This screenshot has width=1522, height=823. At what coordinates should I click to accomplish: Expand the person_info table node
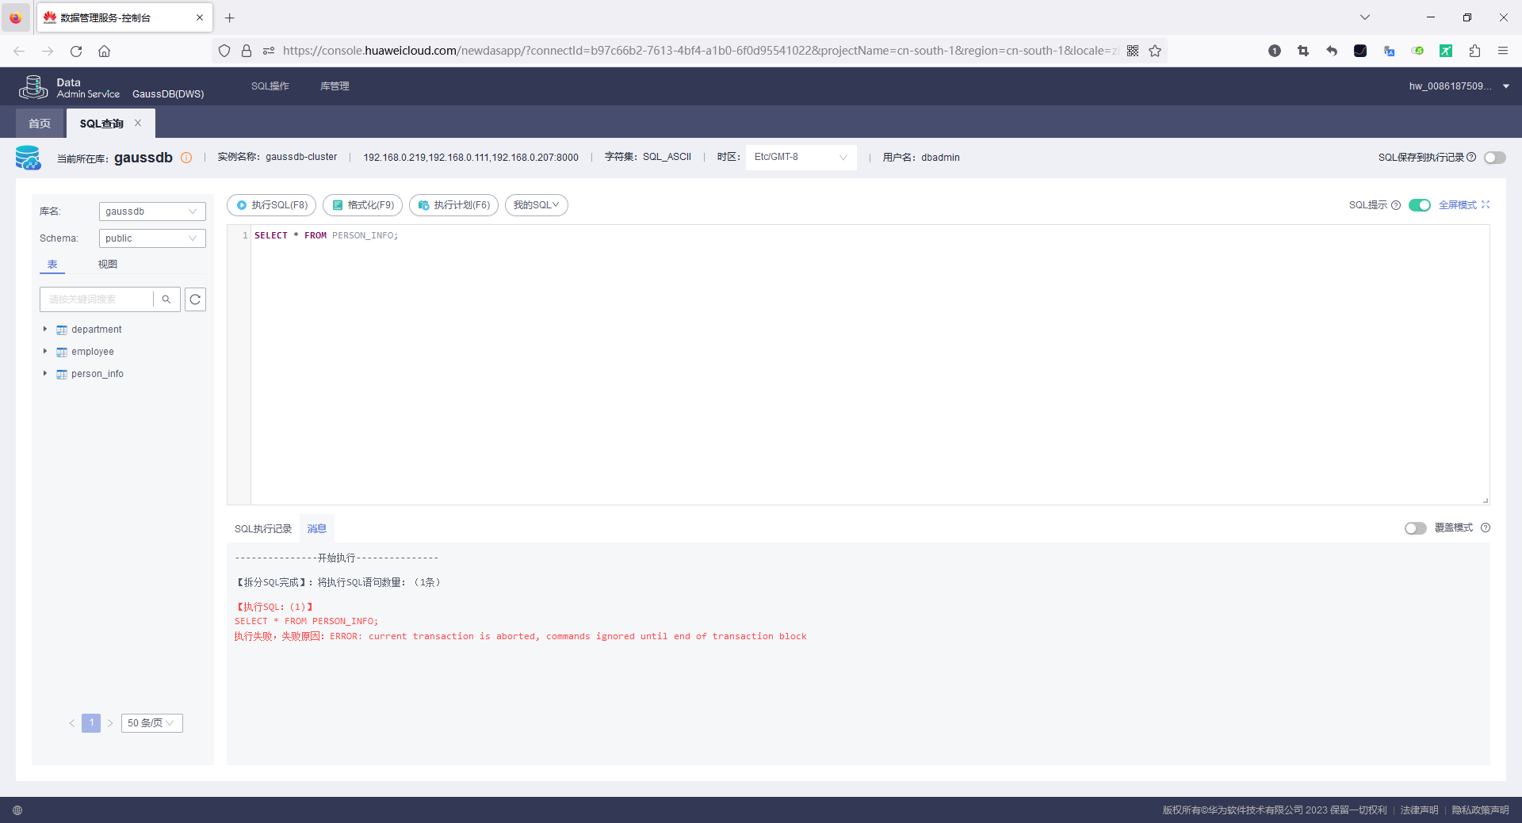point(45,373)
